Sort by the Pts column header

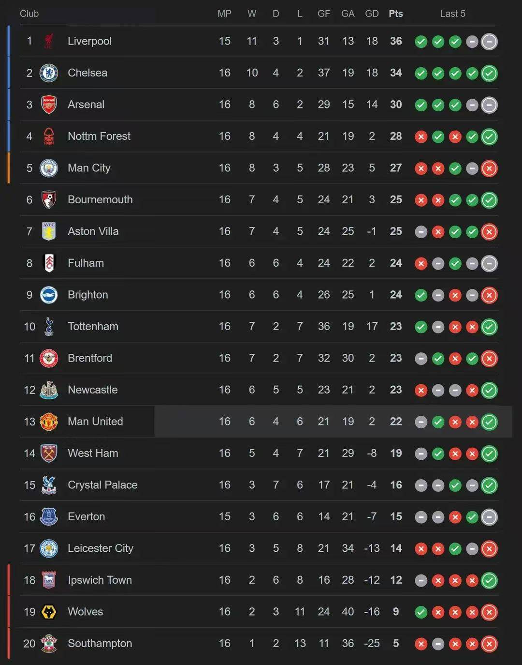396,14
